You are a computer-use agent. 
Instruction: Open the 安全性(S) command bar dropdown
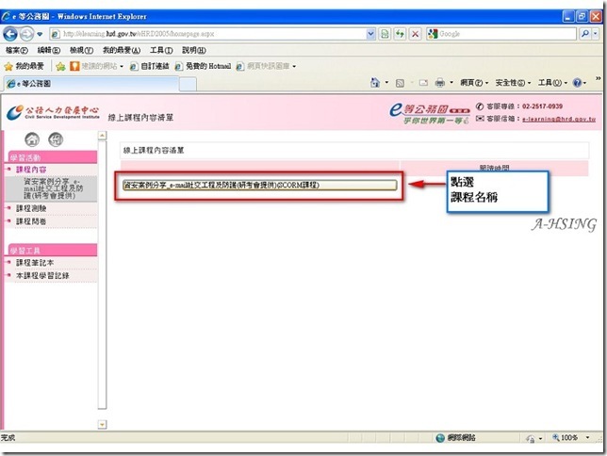[513, 83]
